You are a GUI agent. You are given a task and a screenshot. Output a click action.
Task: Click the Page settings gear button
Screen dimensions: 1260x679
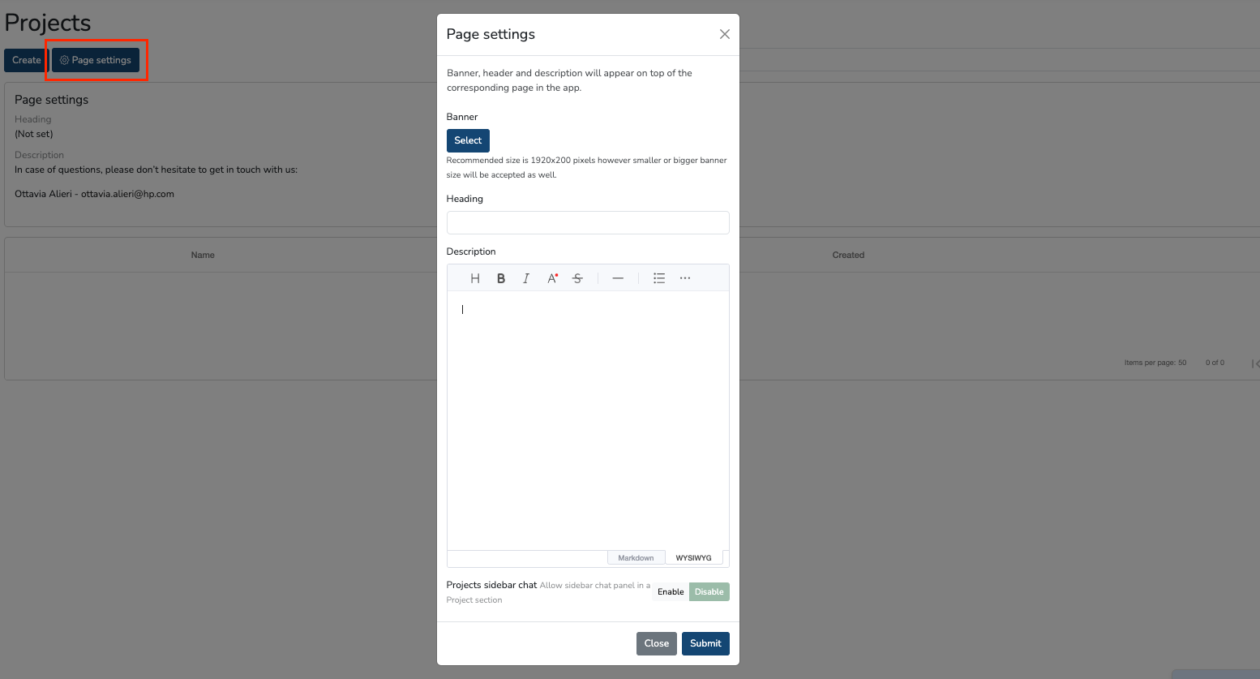pyautogui.click(x=96, y=60)
